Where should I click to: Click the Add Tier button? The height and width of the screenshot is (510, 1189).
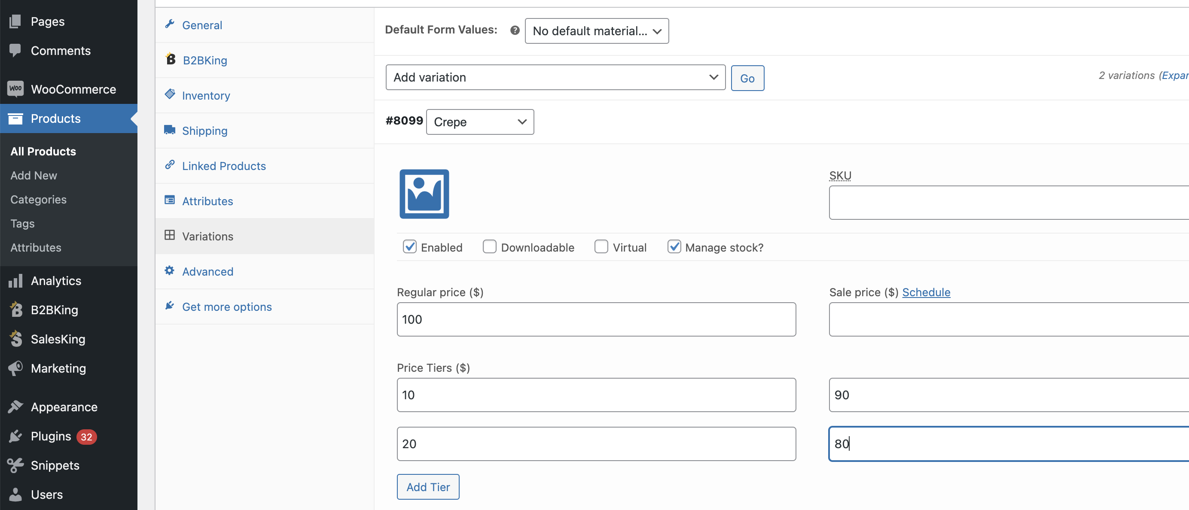[x=428, y=486]
